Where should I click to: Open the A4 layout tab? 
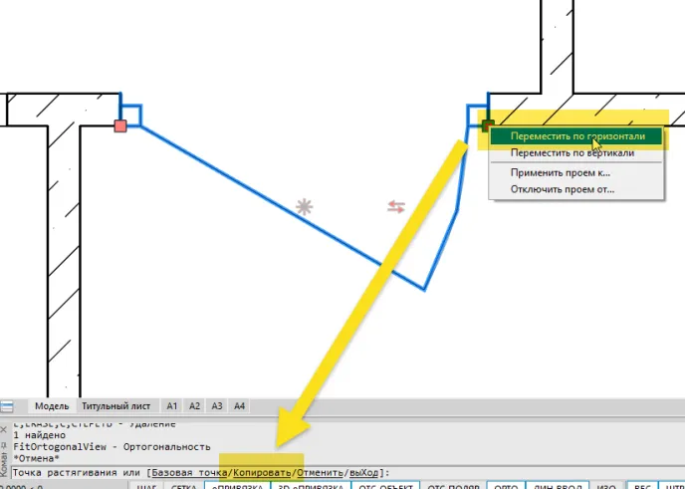[239, 406]
